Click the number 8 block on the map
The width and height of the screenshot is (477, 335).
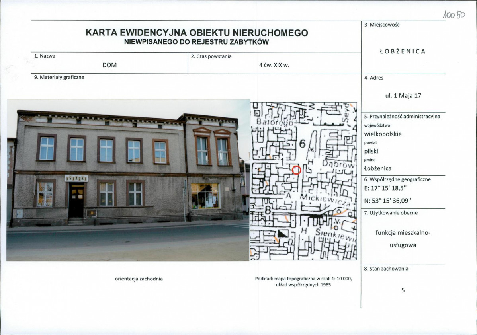pos(268,209)
